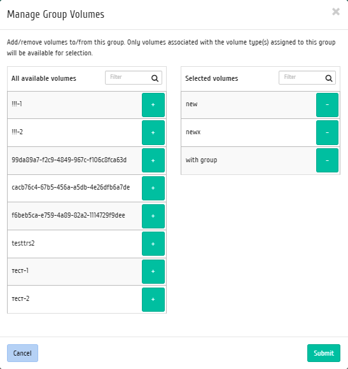Submit the group volume changes
348x369 pixels.
point(324,353)
